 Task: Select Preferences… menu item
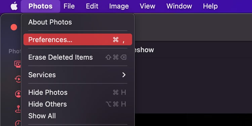[x=78, y=40]
